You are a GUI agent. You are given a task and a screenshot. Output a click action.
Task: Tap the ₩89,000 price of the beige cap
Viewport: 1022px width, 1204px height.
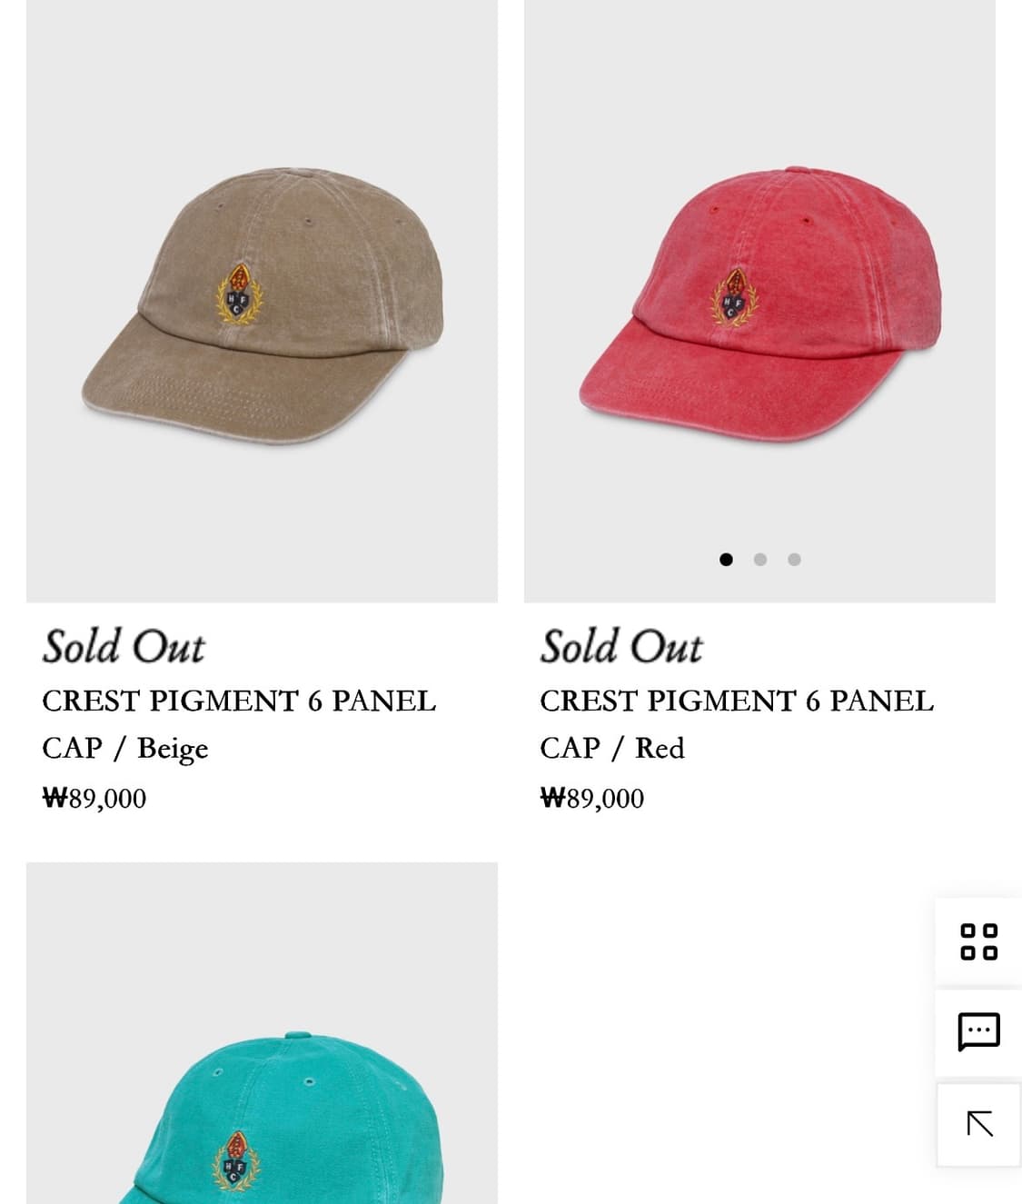tap(94, 799)
